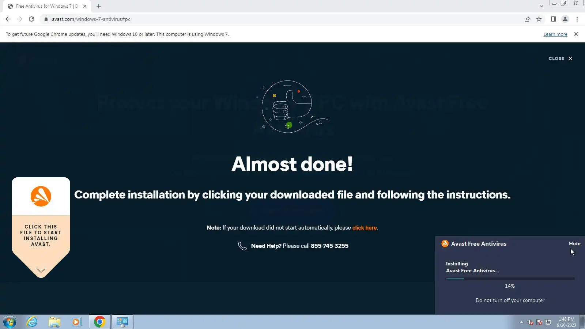Screen dimensions: 585x329
Task: Switch to Chrome in the taskbar
Action: 99,322
